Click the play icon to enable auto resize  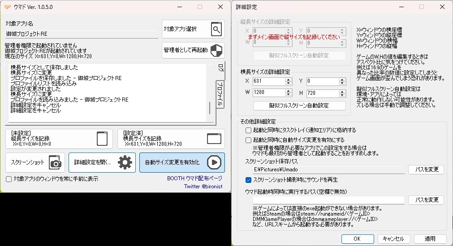point(214,163)
